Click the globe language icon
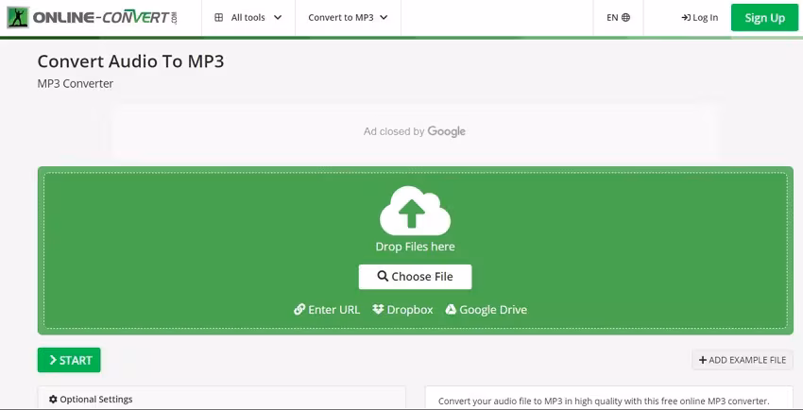 coord(625,17)
